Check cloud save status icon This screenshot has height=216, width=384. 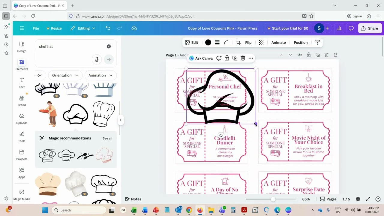pos(134,28)
